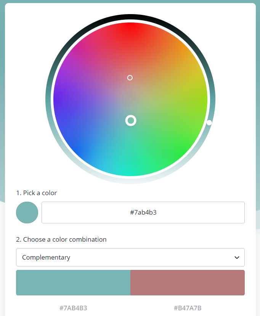Viewport: 260px width, 316px height.
Task: Click the white brightness knob on the outer ring
Action: [209, 122]
